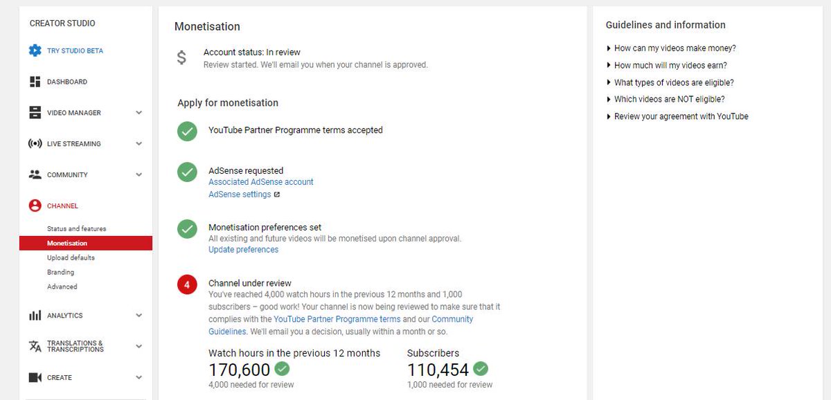Image resolution: width=831 pixels, height=400 pixels.
Task: Open the AdSense settings link
Action: point(240,194)
